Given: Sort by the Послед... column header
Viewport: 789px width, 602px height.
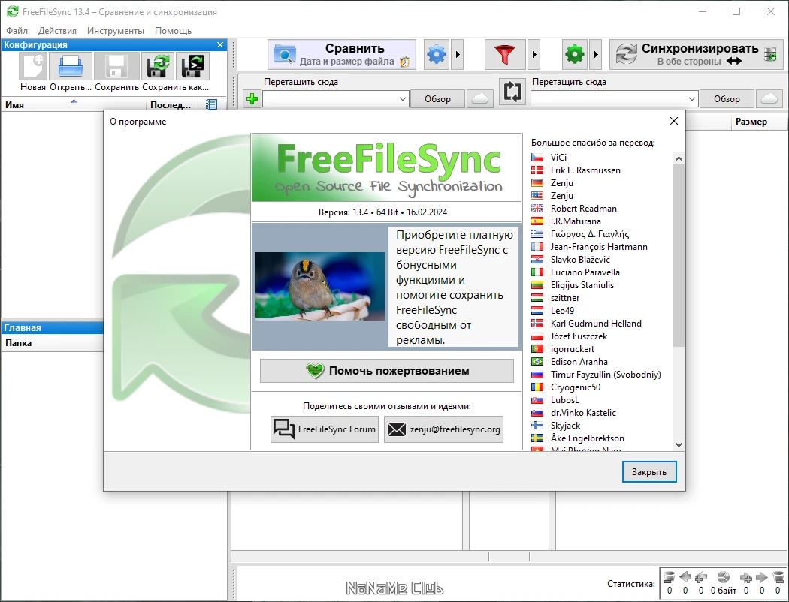Looking at the screenshot, I should 170,104.
